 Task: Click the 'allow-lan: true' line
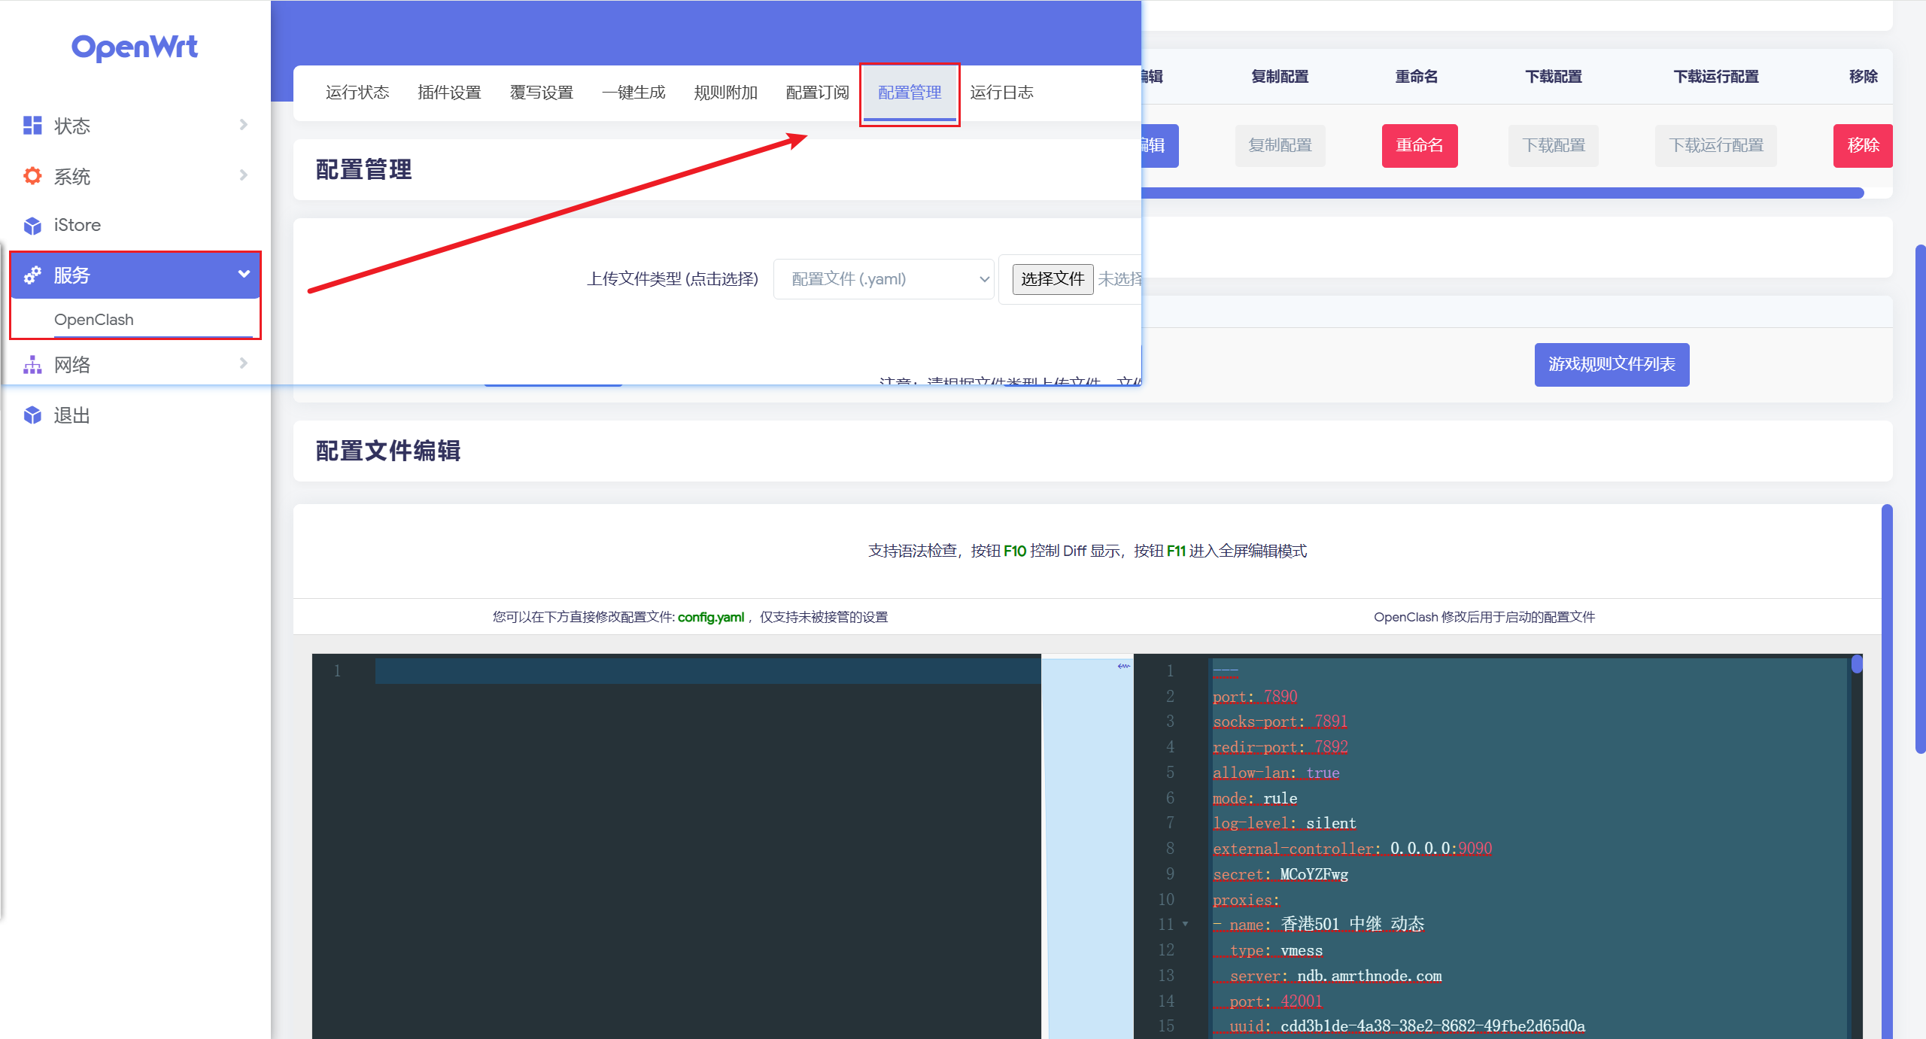(1276, 773)
